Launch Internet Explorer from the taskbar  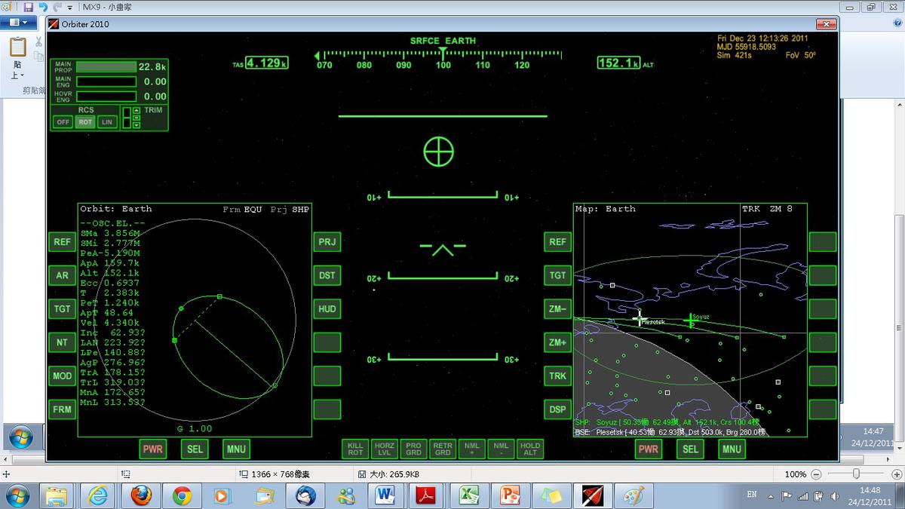point(99,495)
